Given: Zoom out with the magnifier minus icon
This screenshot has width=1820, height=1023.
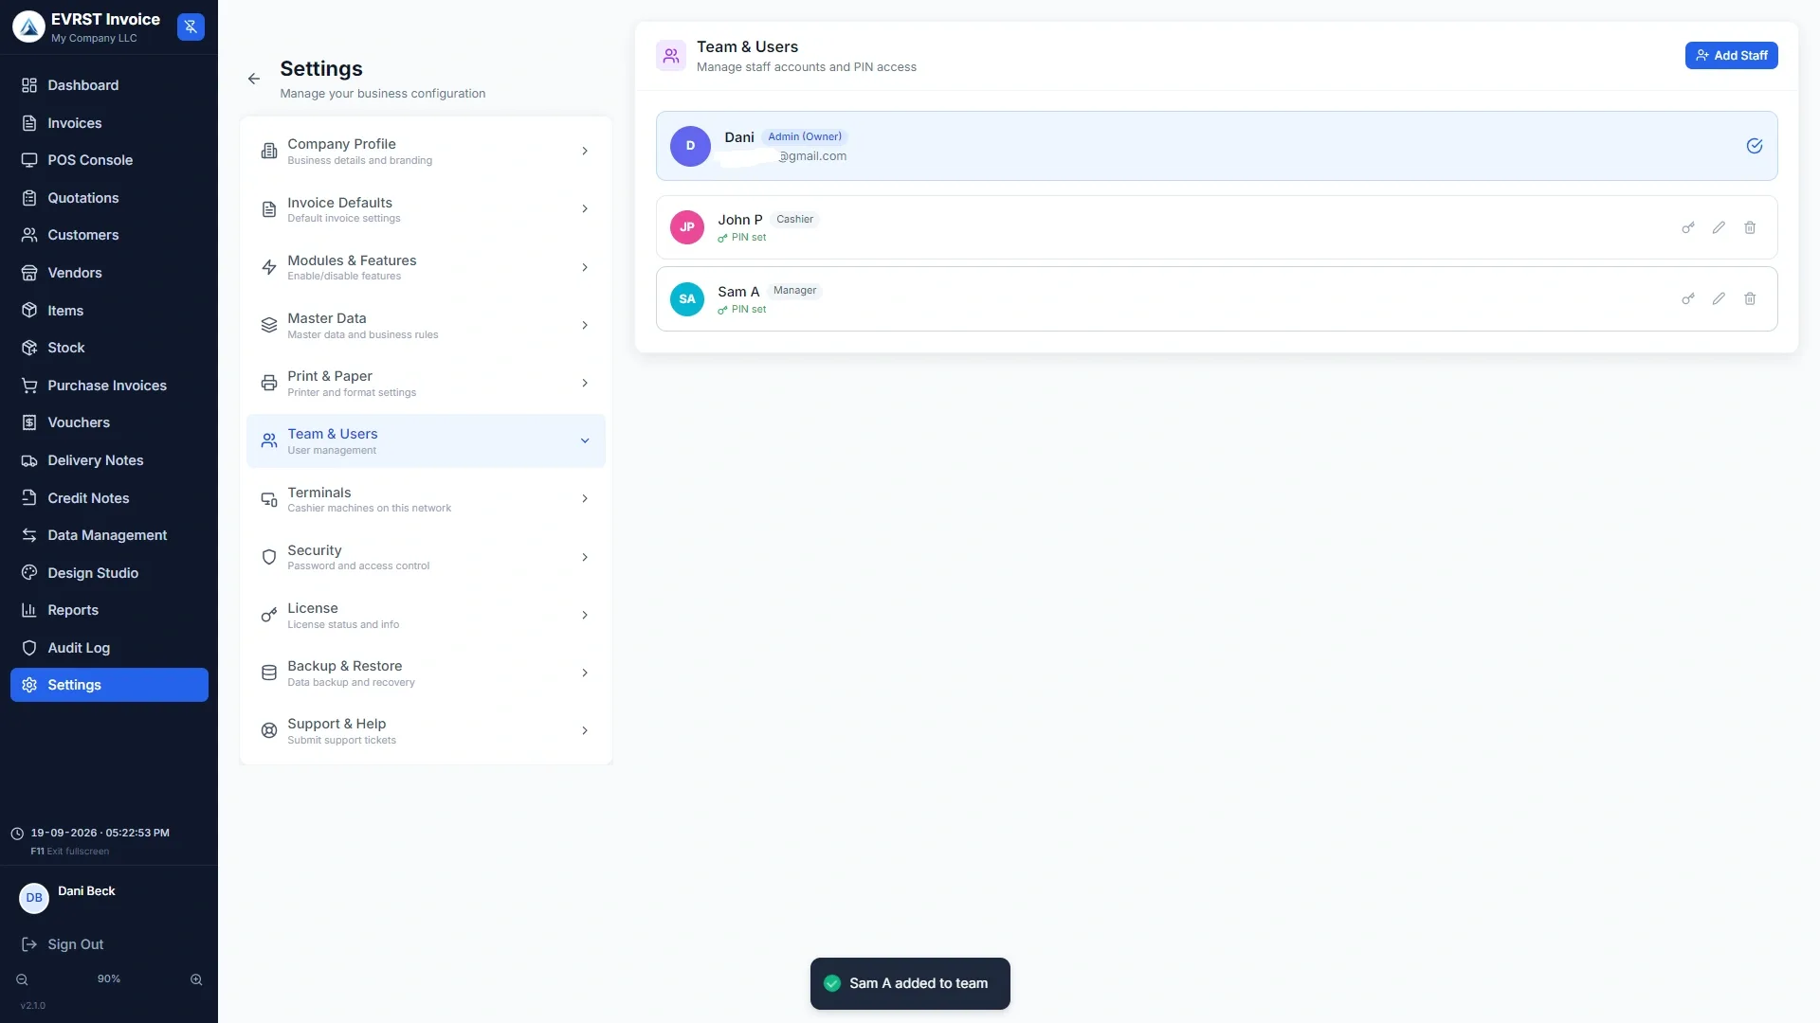Looking at the screenshot, I should (x=22, y=979).
